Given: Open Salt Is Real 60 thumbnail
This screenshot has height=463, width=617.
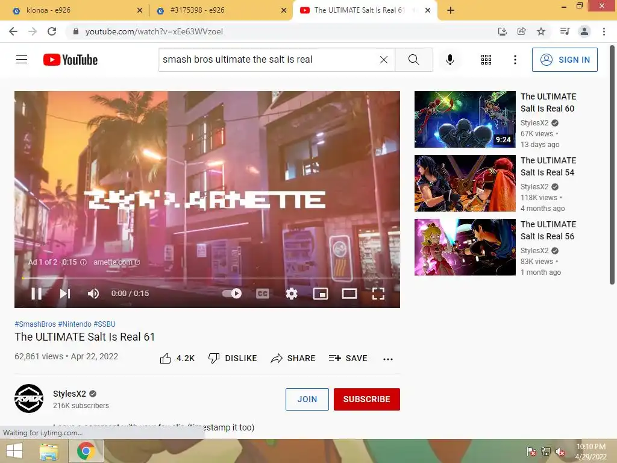Looking at the screenshot, I should pos(465,119).
